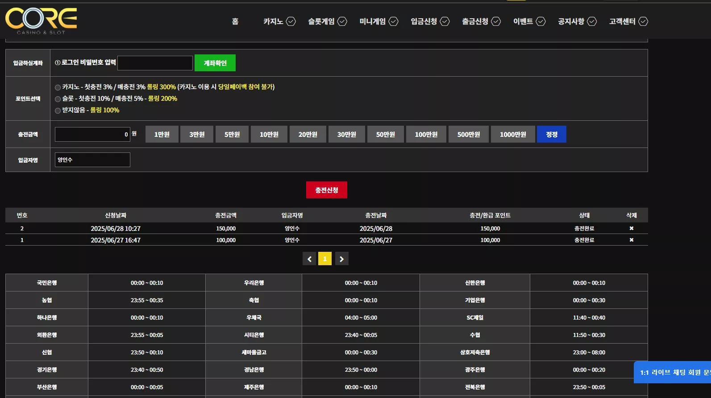Add 3만원 to charge amount

[x=197, y=134]
